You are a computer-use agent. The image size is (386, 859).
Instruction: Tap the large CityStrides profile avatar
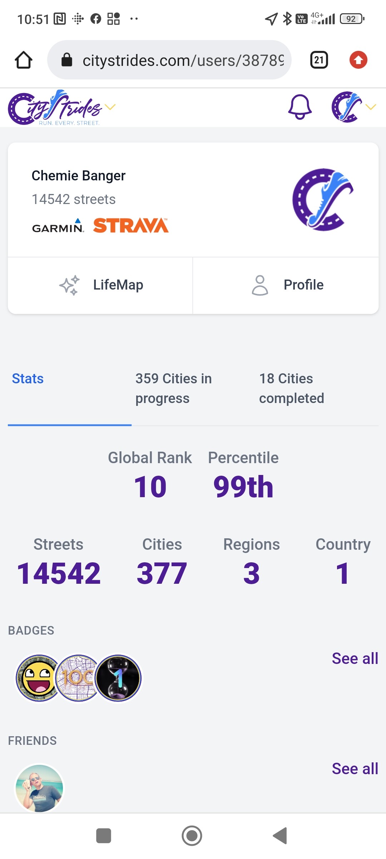coord(323,200)
